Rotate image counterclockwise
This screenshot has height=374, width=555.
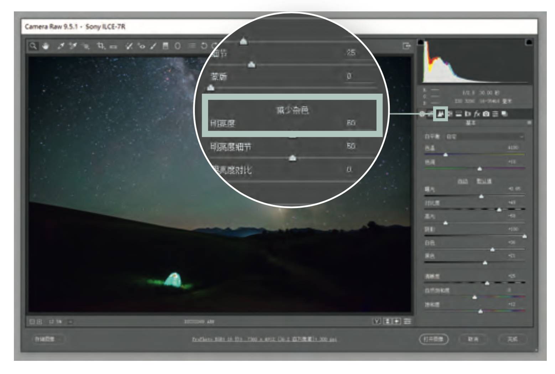pos(204,46)
